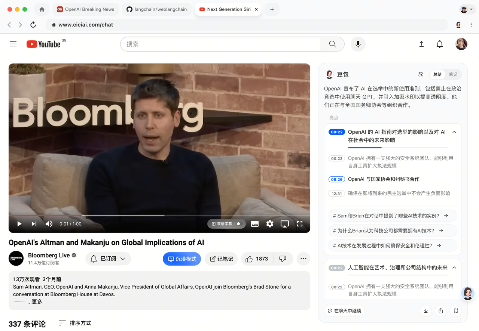
Task: Ask AI技术在发展过程中如何确保安全和伦理性
Action: click(393, 245)
